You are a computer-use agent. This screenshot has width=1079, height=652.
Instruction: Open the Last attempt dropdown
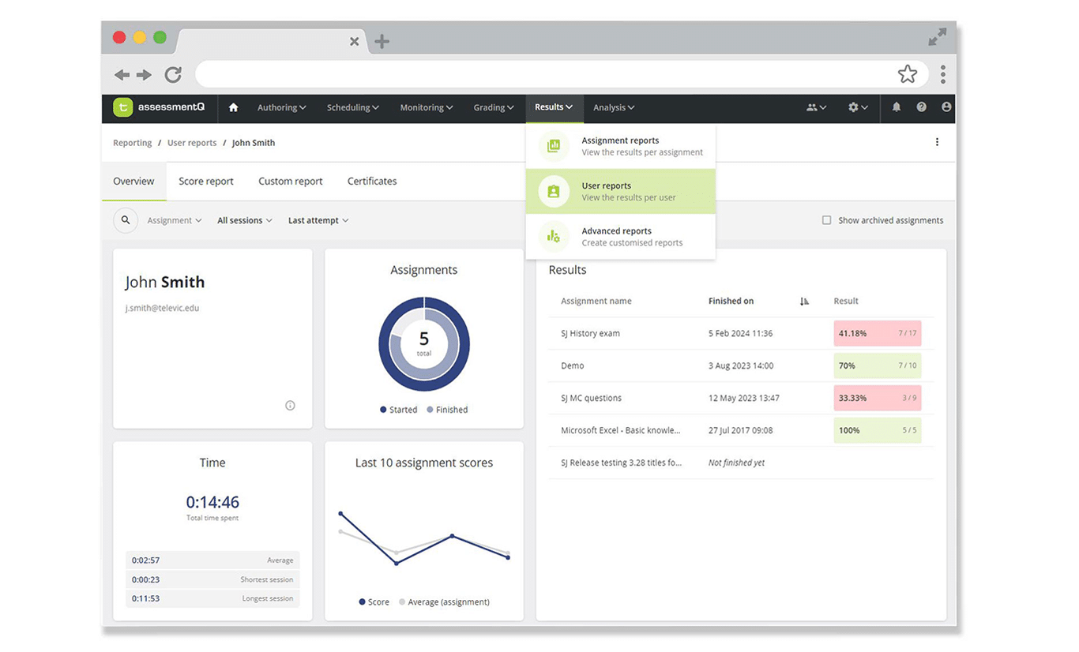pyautogui.click(x=318, y=220)
